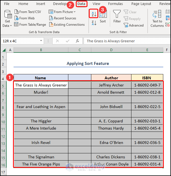Switch to the Insert tab
171x176 pixels.
coord(41,4)
